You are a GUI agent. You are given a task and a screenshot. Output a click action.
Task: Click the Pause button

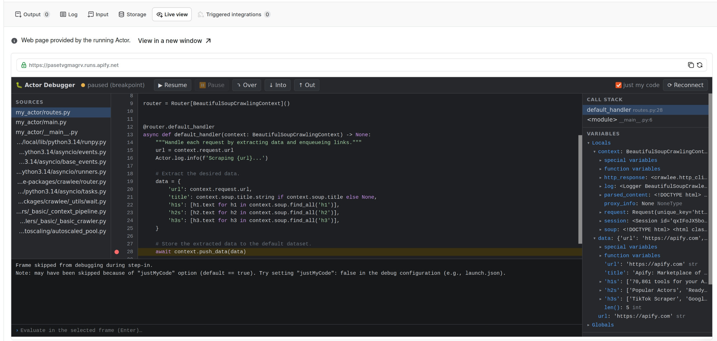click(x=212, y=85)
